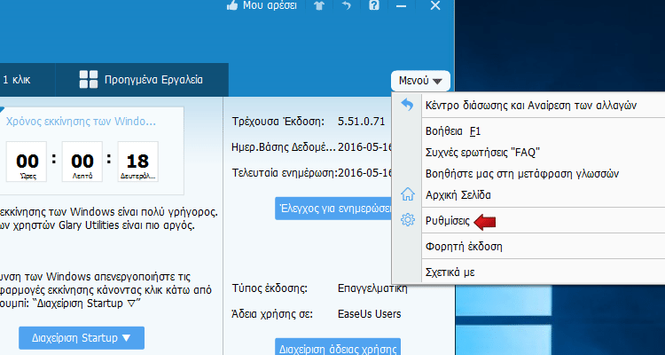Image resolution: width=665 pixels, height=355 pixels.
Task: Select Φορητή έκδοση menu entry
Action: point(464,247)
